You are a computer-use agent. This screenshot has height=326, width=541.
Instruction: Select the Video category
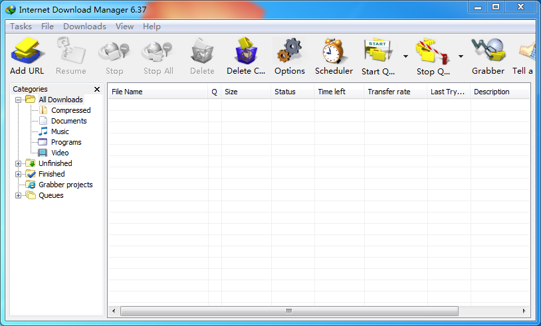coord(60,153)
